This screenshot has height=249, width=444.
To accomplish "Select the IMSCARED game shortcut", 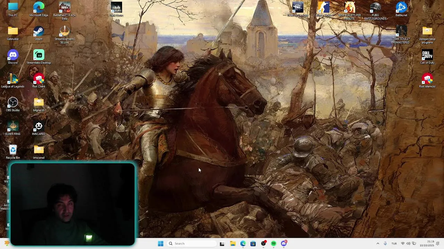I will 39,128.
